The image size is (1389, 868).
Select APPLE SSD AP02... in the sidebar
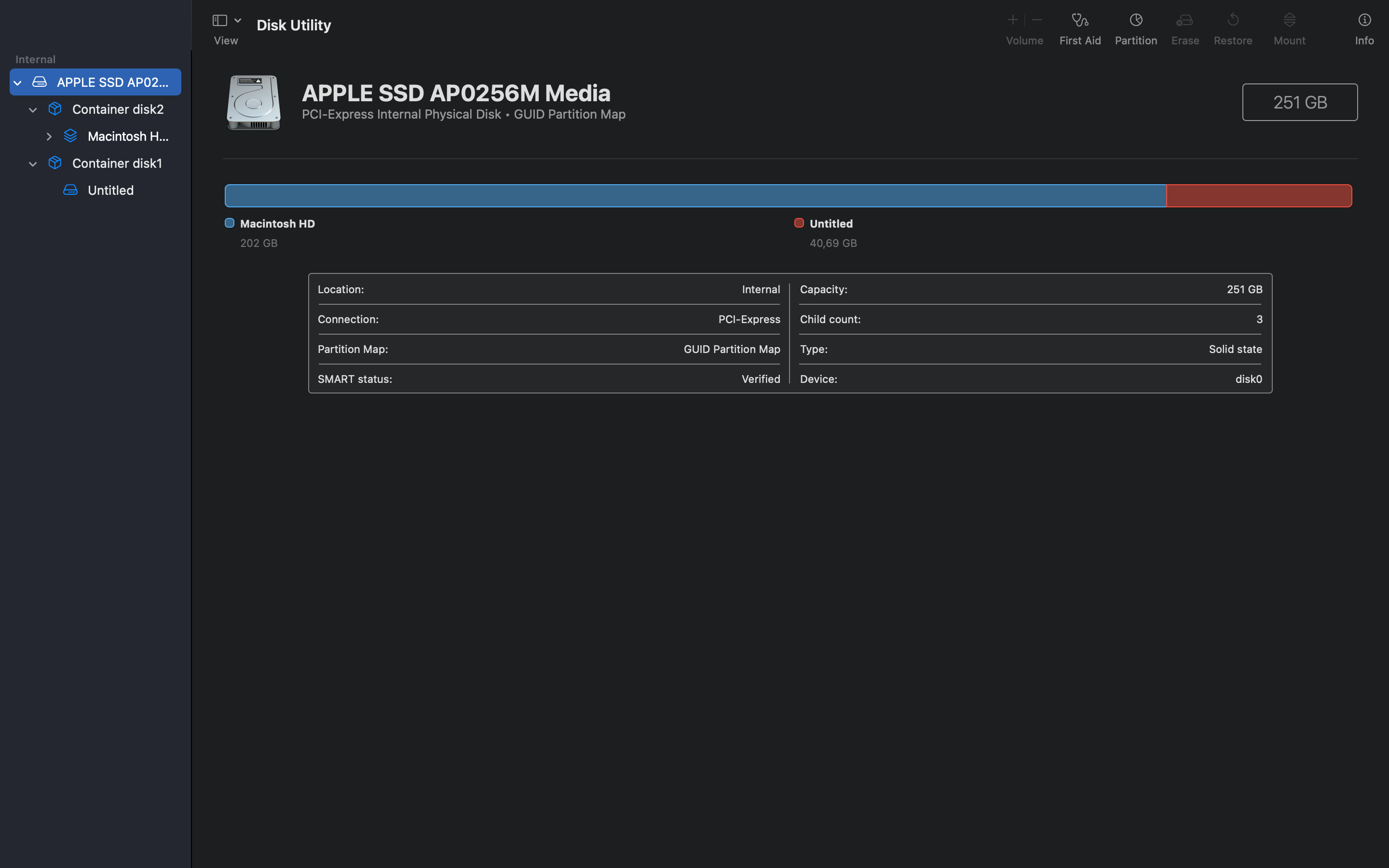(x=113, y=82)
